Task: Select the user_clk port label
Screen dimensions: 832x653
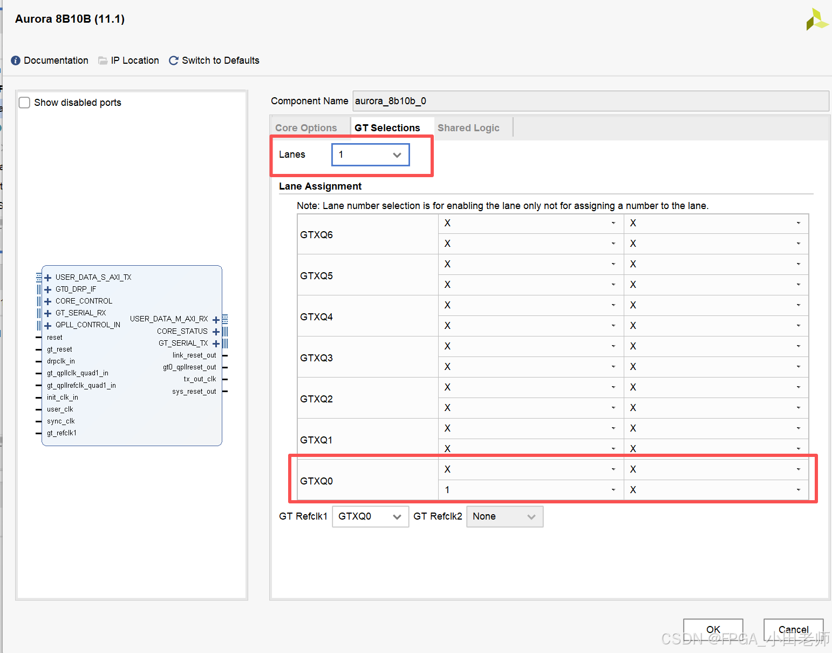Action: tap(60, 409)
